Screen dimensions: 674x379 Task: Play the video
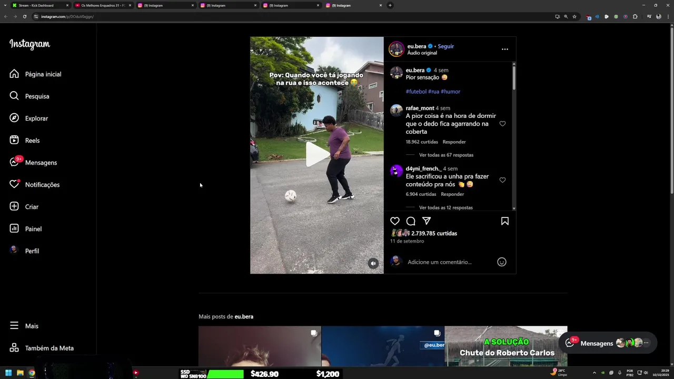pyautogui.click(x=317, y=155)
